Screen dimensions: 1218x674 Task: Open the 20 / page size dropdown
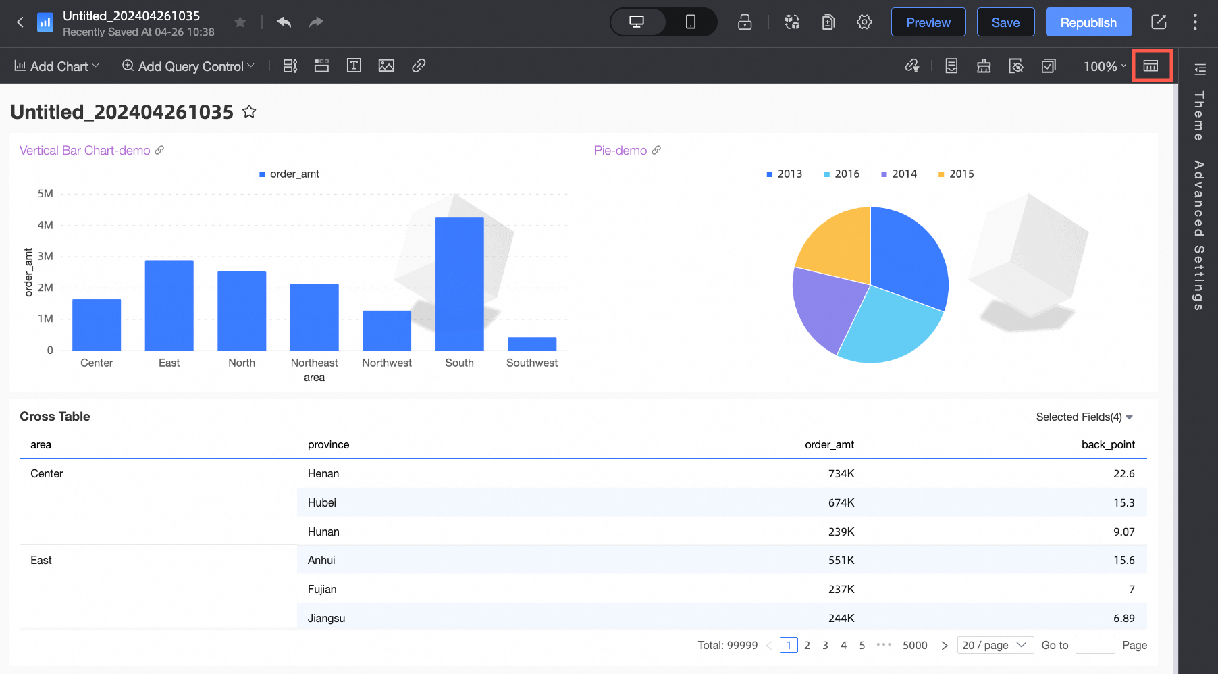[995, 645]
